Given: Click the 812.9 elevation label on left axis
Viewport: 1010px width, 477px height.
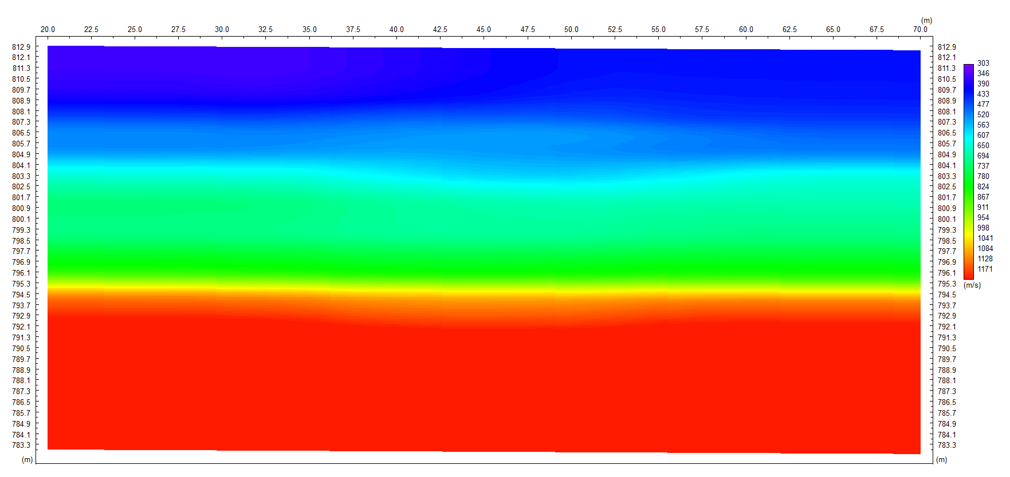Looking at the screenshot, I should [21, 47].
